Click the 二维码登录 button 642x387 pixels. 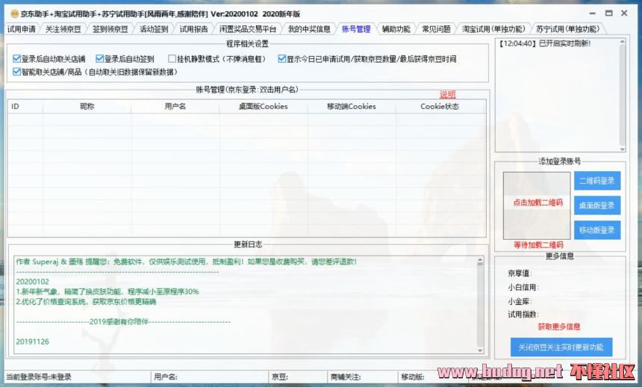tap(597, 181)
